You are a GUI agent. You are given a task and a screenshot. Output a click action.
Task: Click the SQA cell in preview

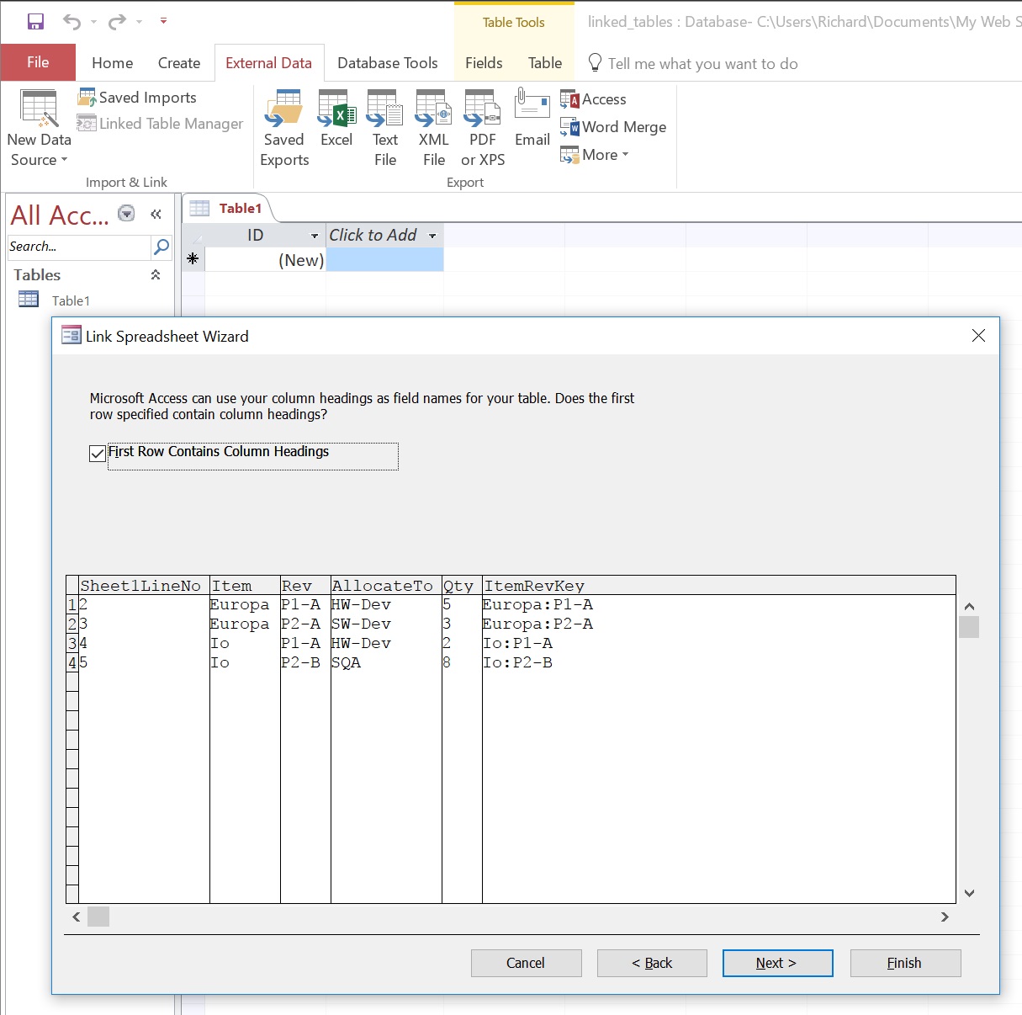[346, 662]
